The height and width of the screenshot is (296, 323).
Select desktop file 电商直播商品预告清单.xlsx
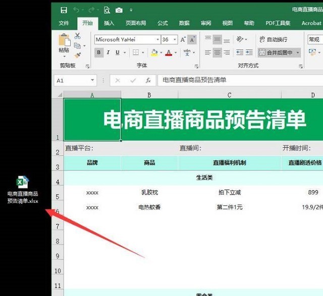point(23,190)
